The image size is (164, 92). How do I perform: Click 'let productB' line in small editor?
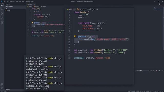(47, 32)
